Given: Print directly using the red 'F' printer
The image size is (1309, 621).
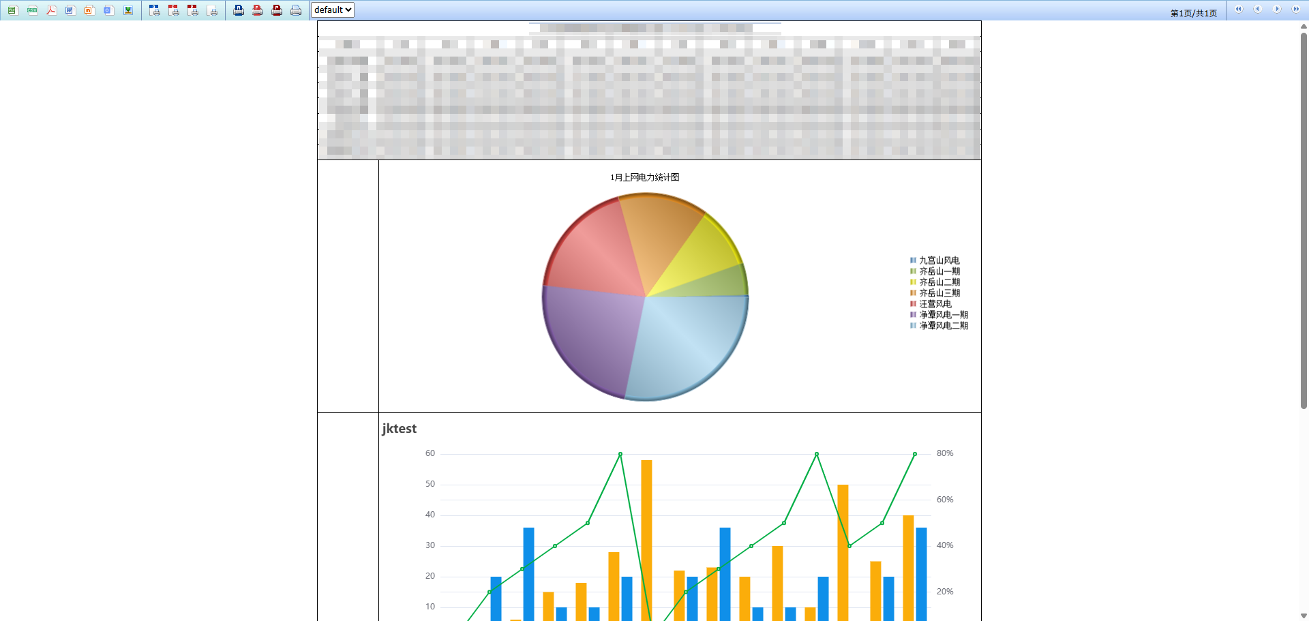Looking at the screenshot, I should coord(258,10).
